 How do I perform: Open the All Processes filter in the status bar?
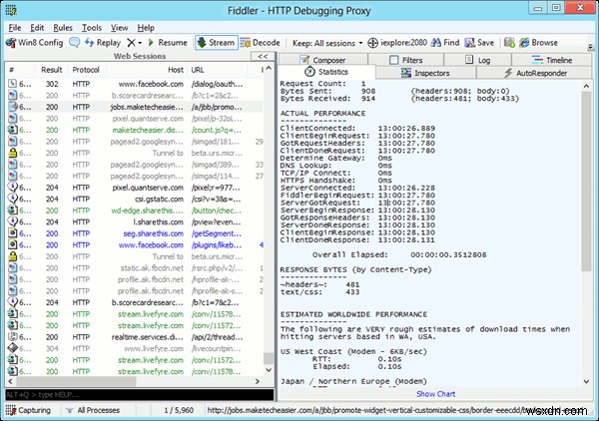tap(93, 410)
